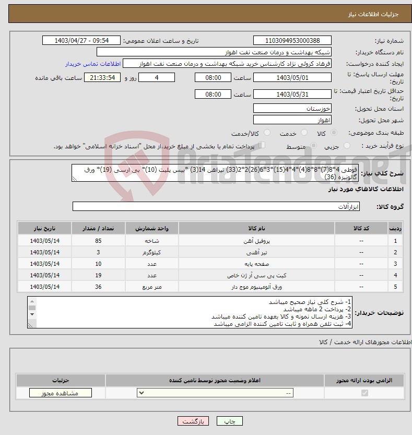This screenshot has height=435, width=412.
Task: Select the پروفیل آهن item row
Action: coord(210,241)
